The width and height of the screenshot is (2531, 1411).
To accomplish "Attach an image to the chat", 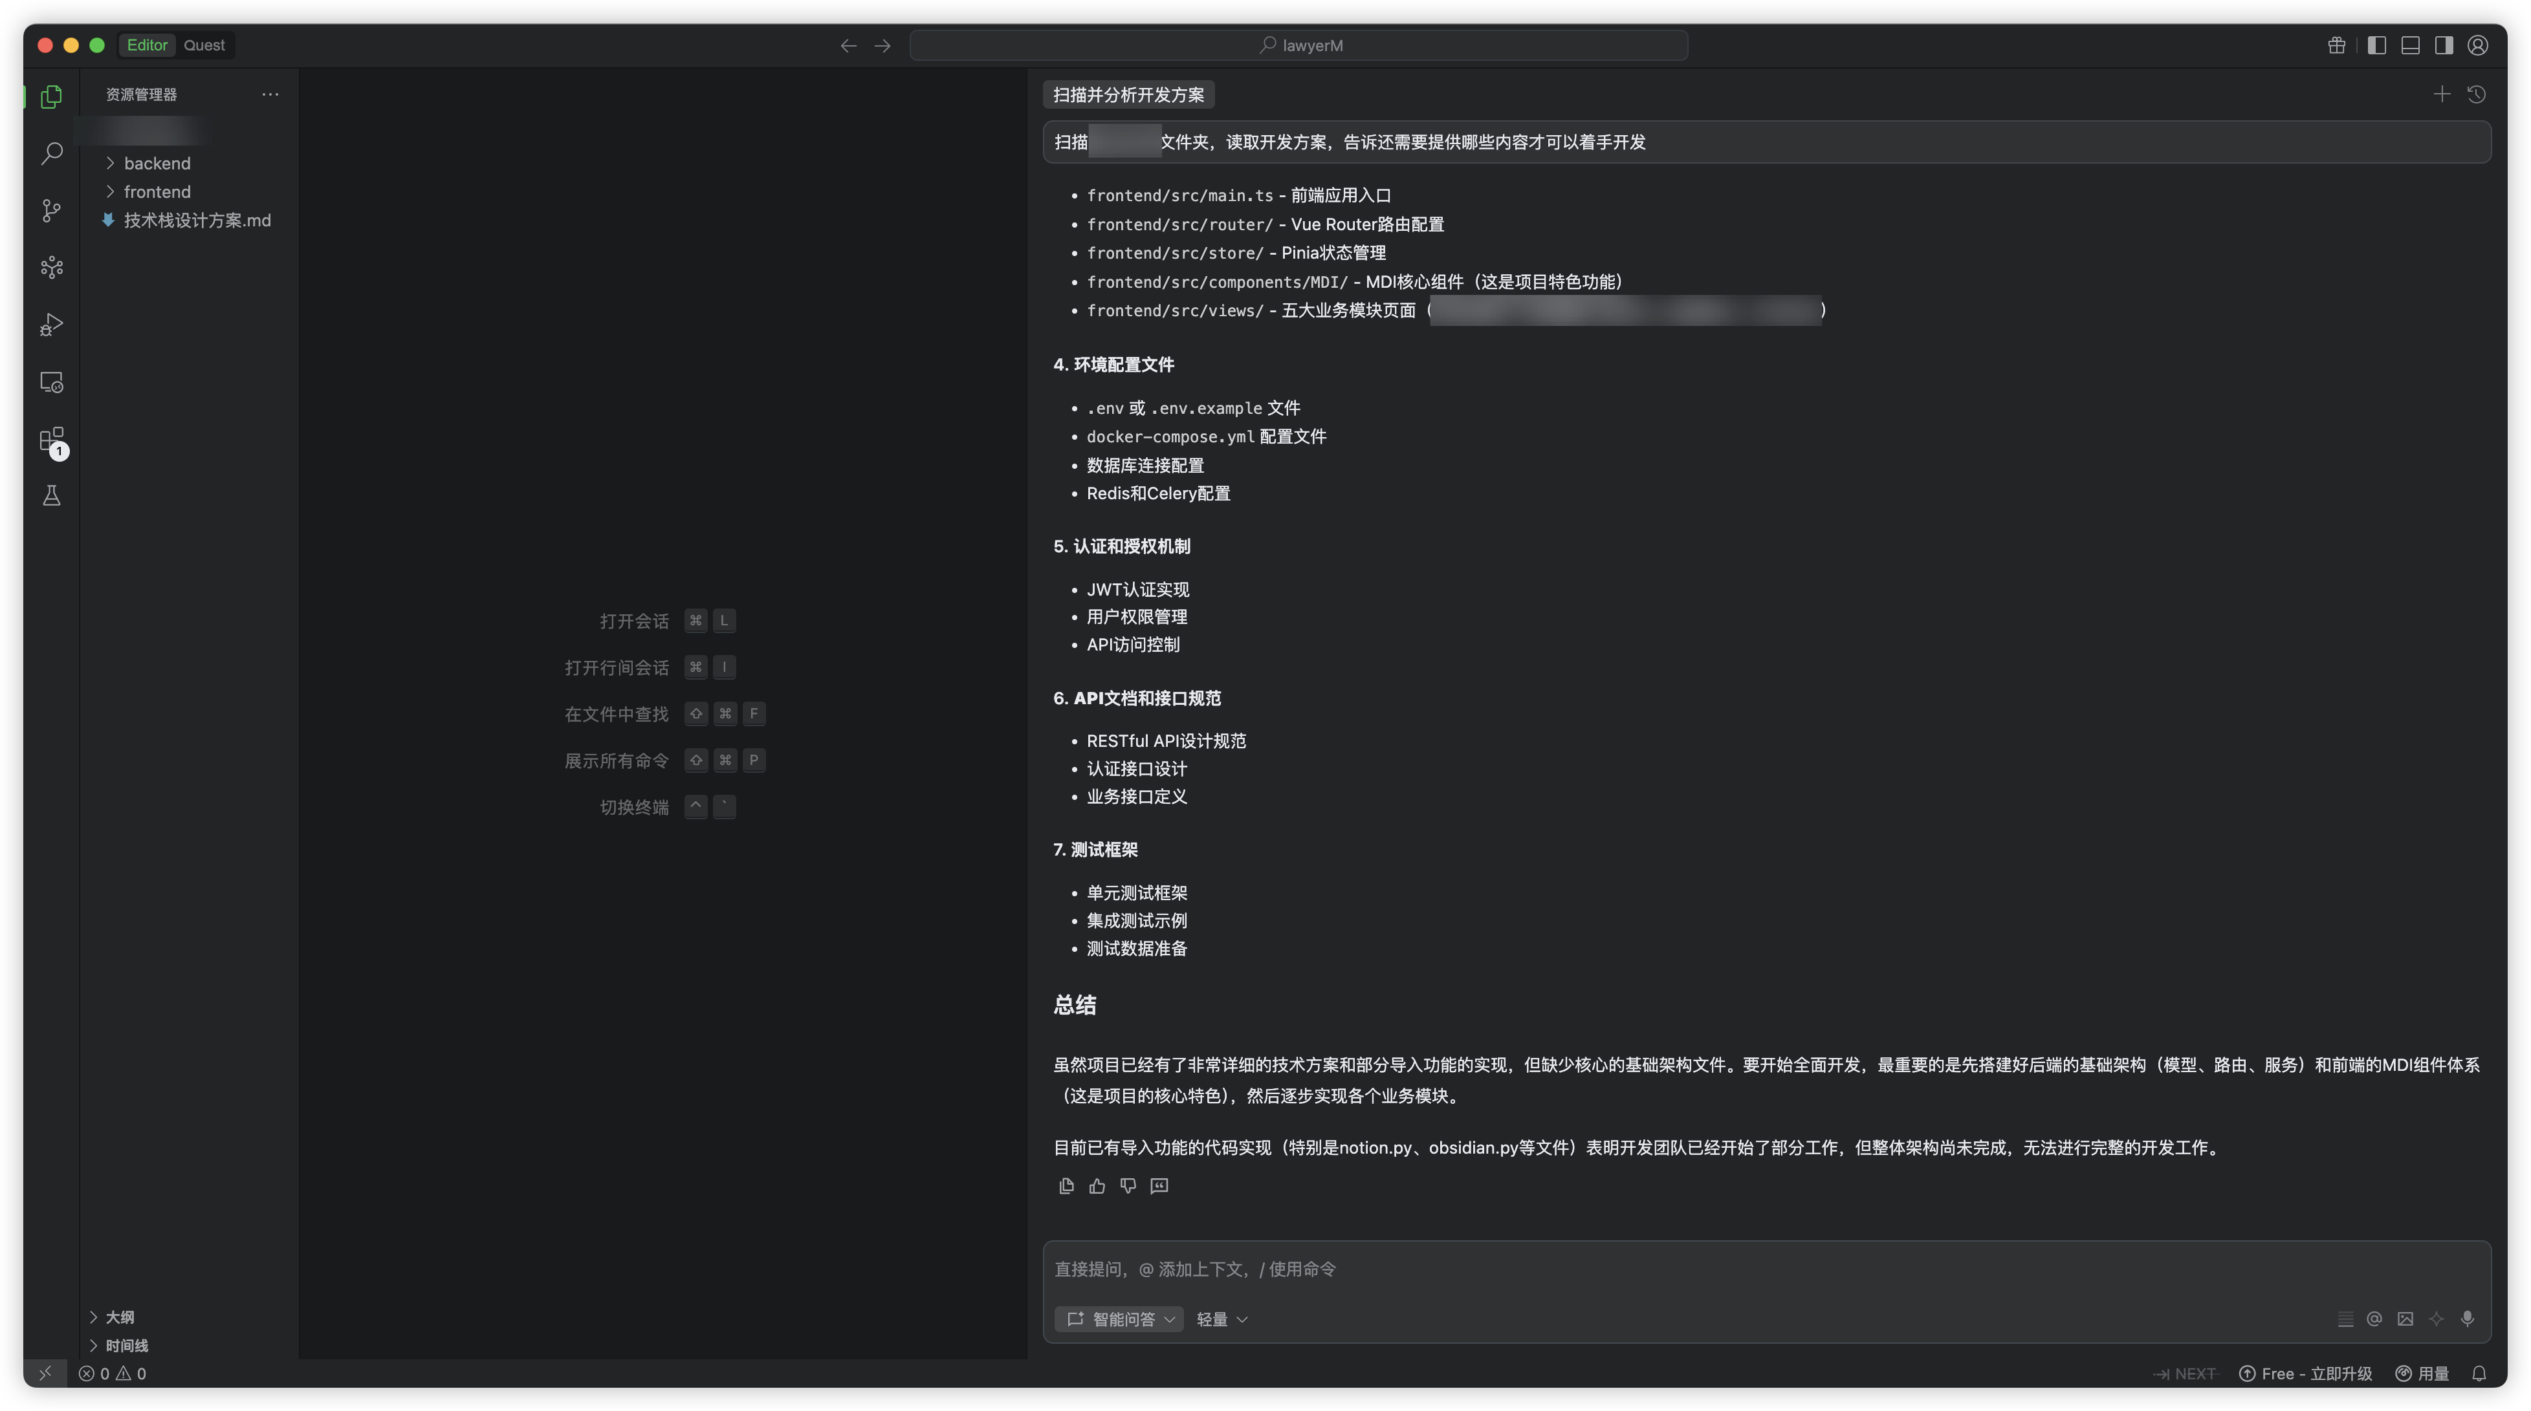I will point(2405,1319).
